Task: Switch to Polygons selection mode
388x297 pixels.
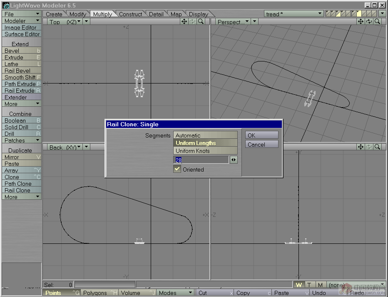Action: [99, 293]
